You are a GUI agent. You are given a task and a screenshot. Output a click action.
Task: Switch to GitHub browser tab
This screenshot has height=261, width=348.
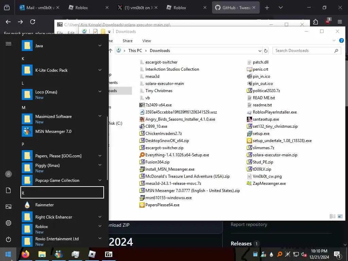coord(236,7)
